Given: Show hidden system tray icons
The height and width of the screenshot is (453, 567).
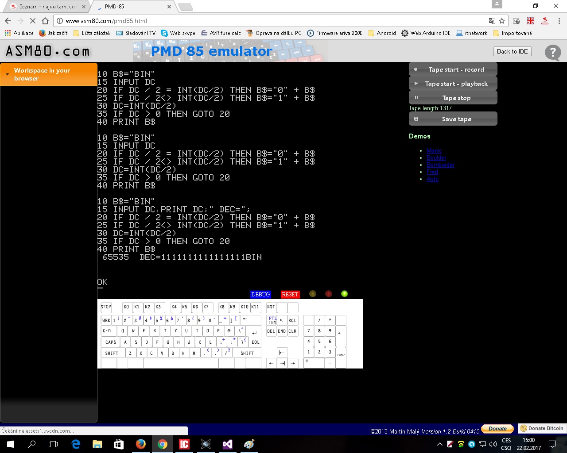Looking at the screenshot, I should click(x=439, y=444).
